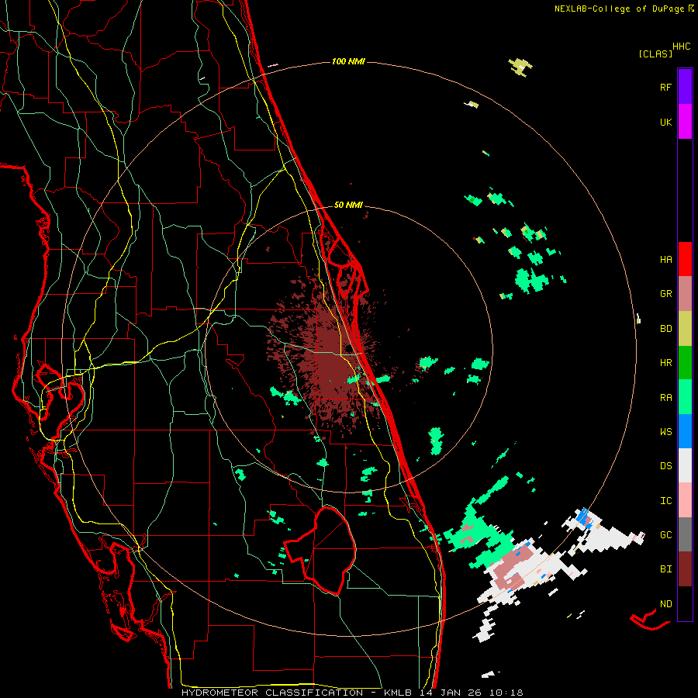Image resolution: width=698 pixels, height=698 pixels.
Task: Pick the RA bright-green legend swatch
Action: (x=685, y=397)
